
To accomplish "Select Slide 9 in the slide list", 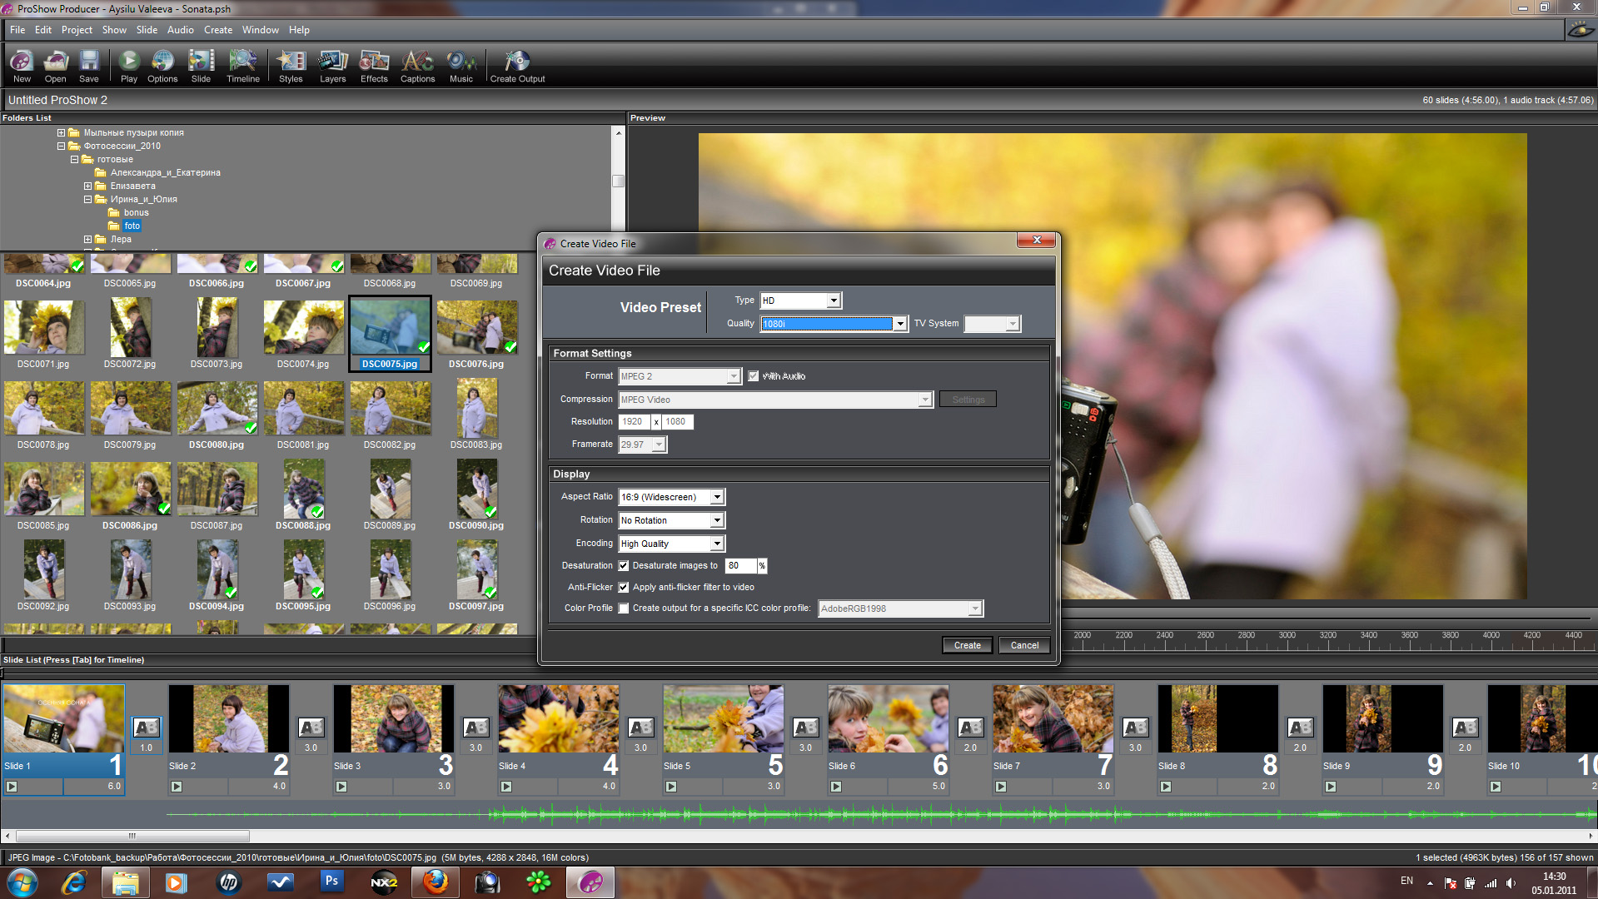I will (x=1382, y=739).
